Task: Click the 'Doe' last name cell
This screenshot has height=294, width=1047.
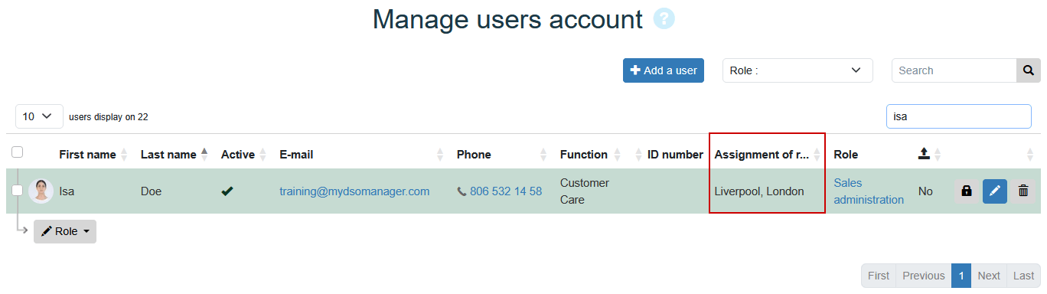Action: 151,191
